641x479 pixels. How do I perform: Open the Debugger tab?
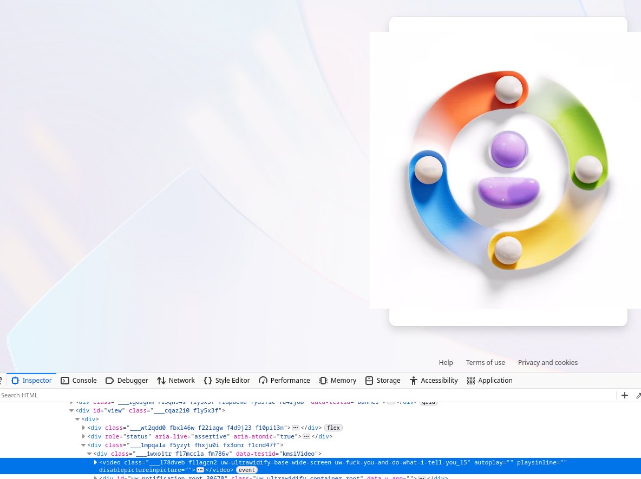click(127, 380)
